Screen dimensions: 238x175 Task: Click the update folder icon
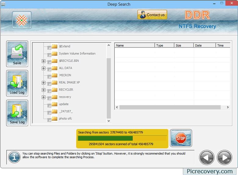pos(55,104)
